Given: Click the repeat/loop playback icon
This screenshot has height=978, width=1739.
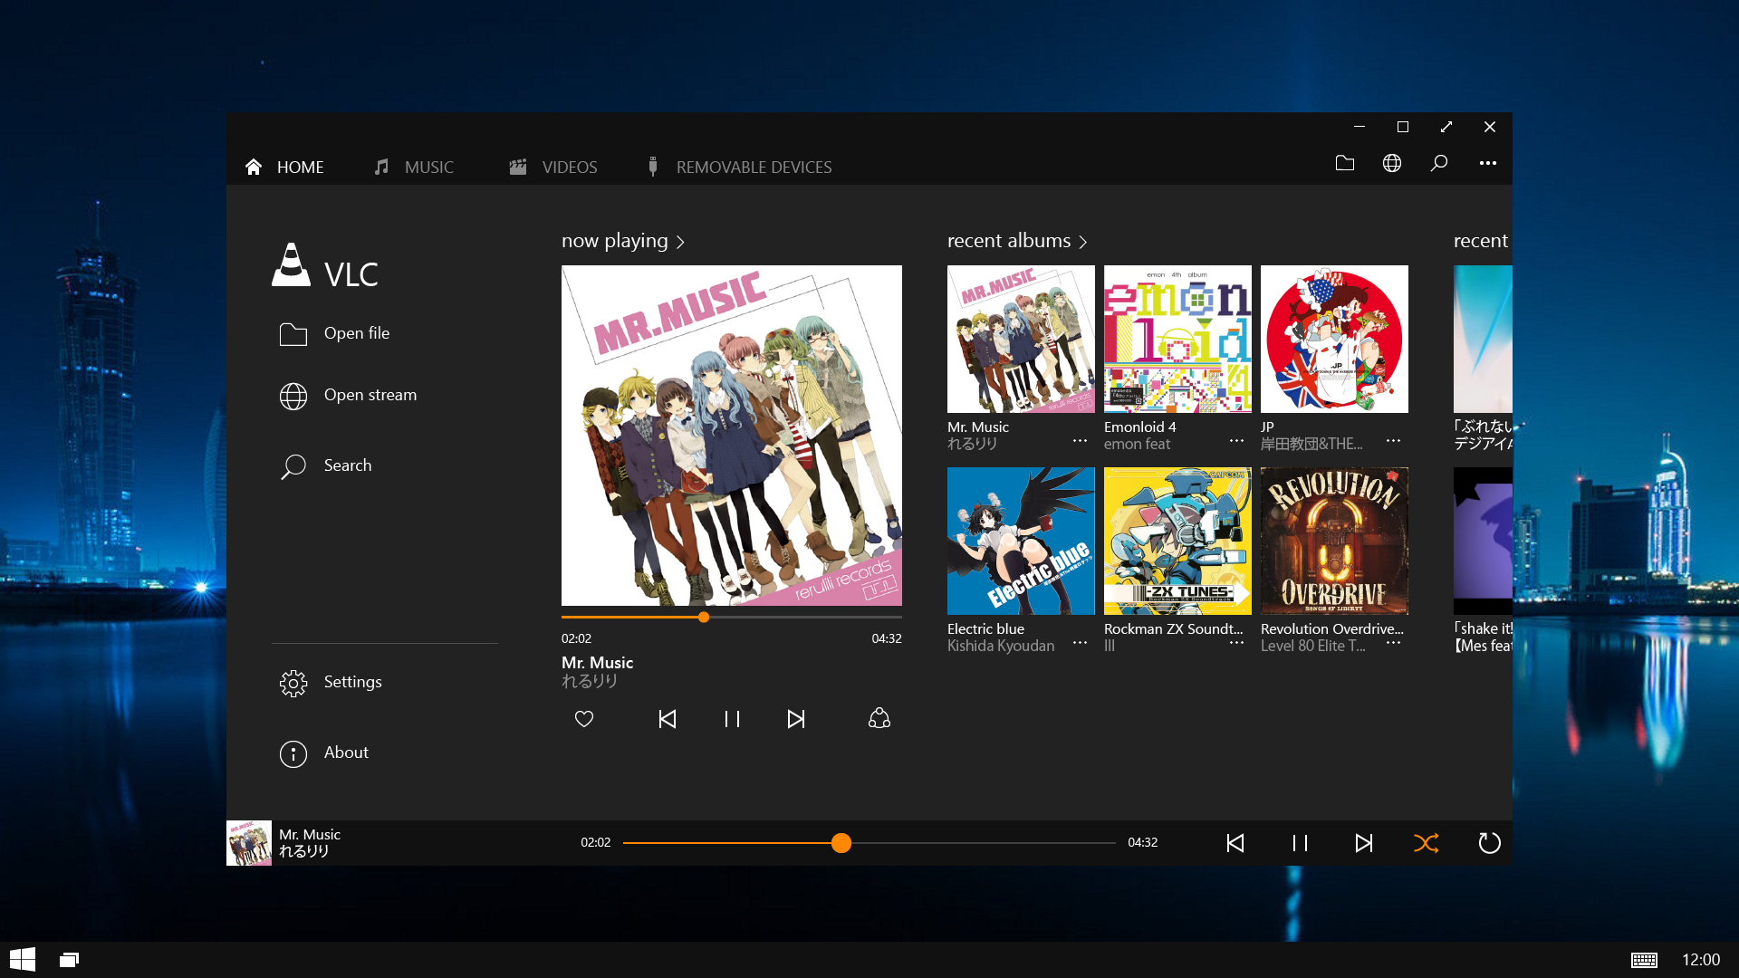Looking at the screenshot, I should pos(1487,843).
